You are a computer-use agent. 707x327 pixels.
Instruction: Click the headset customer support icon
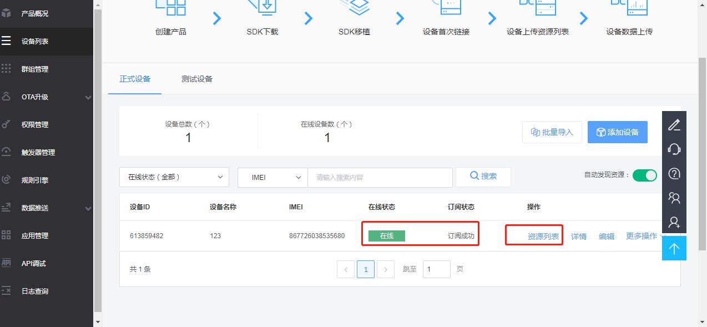674,149
